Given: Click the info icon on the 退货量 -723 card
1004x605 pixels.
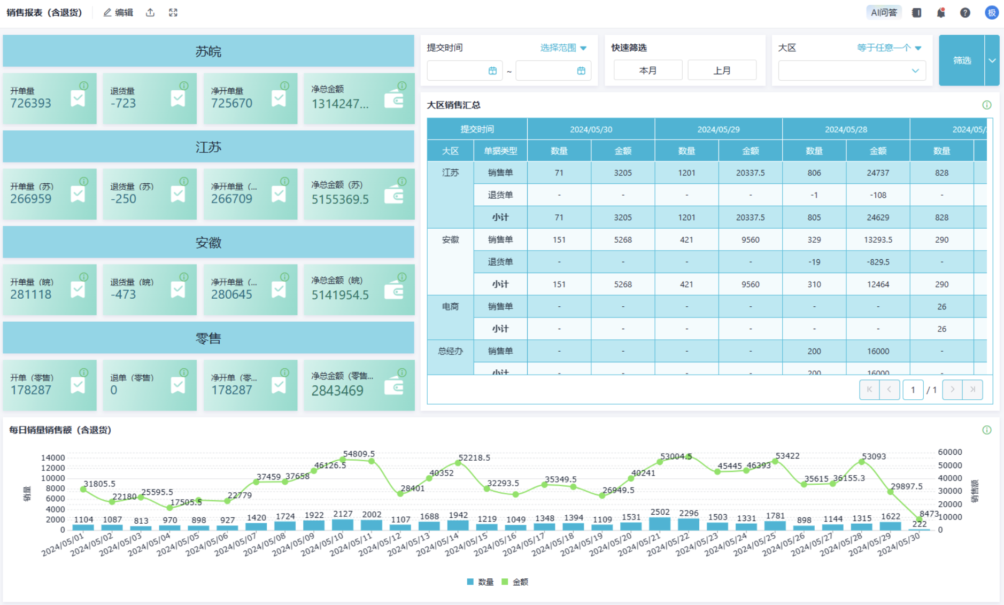Looking at the screenshot, I should [x=184, y=86].
